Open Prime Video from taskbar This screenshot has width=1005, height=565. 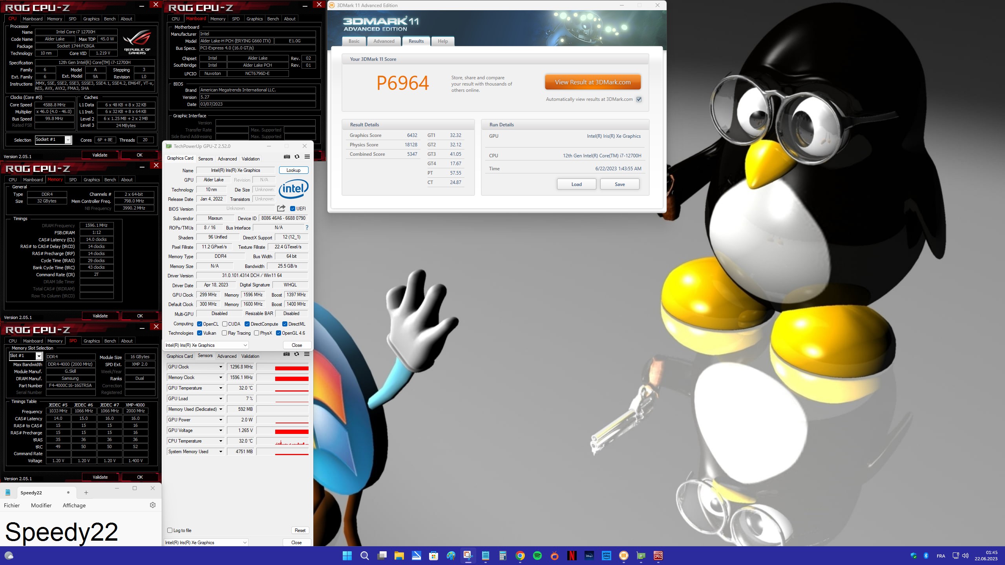point(606,556)
